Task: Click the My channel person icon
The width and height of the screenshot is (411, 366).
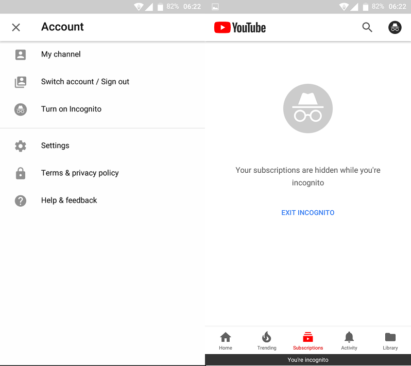Action: (21, 54)
